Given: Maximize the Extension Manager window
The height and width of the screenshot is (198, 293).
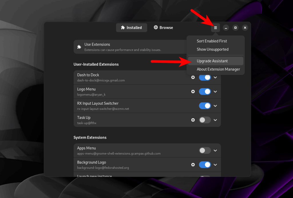Looking at the screenshot, I should 235,28.
